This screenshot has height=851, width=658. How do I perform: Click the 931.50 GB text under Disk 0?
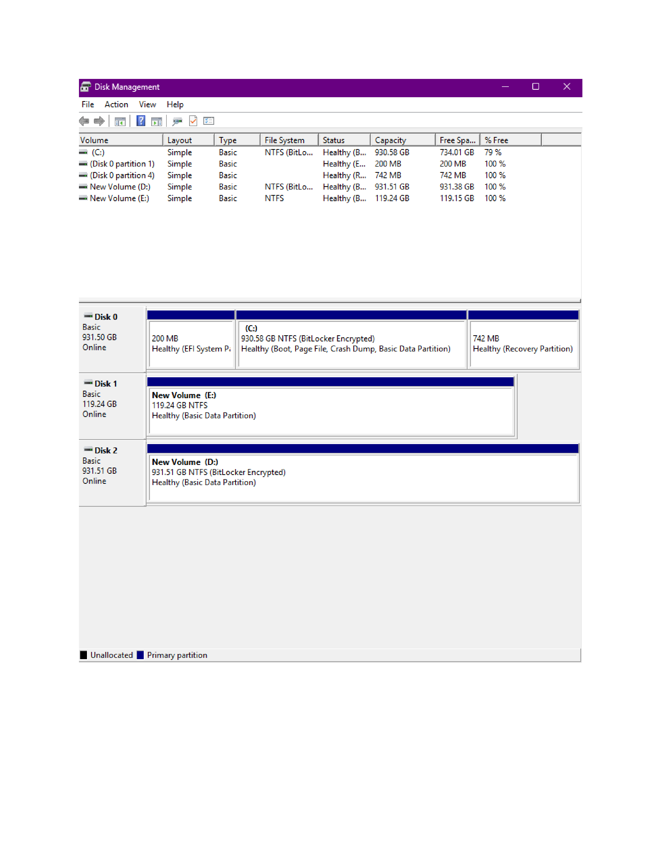[99, 338]
